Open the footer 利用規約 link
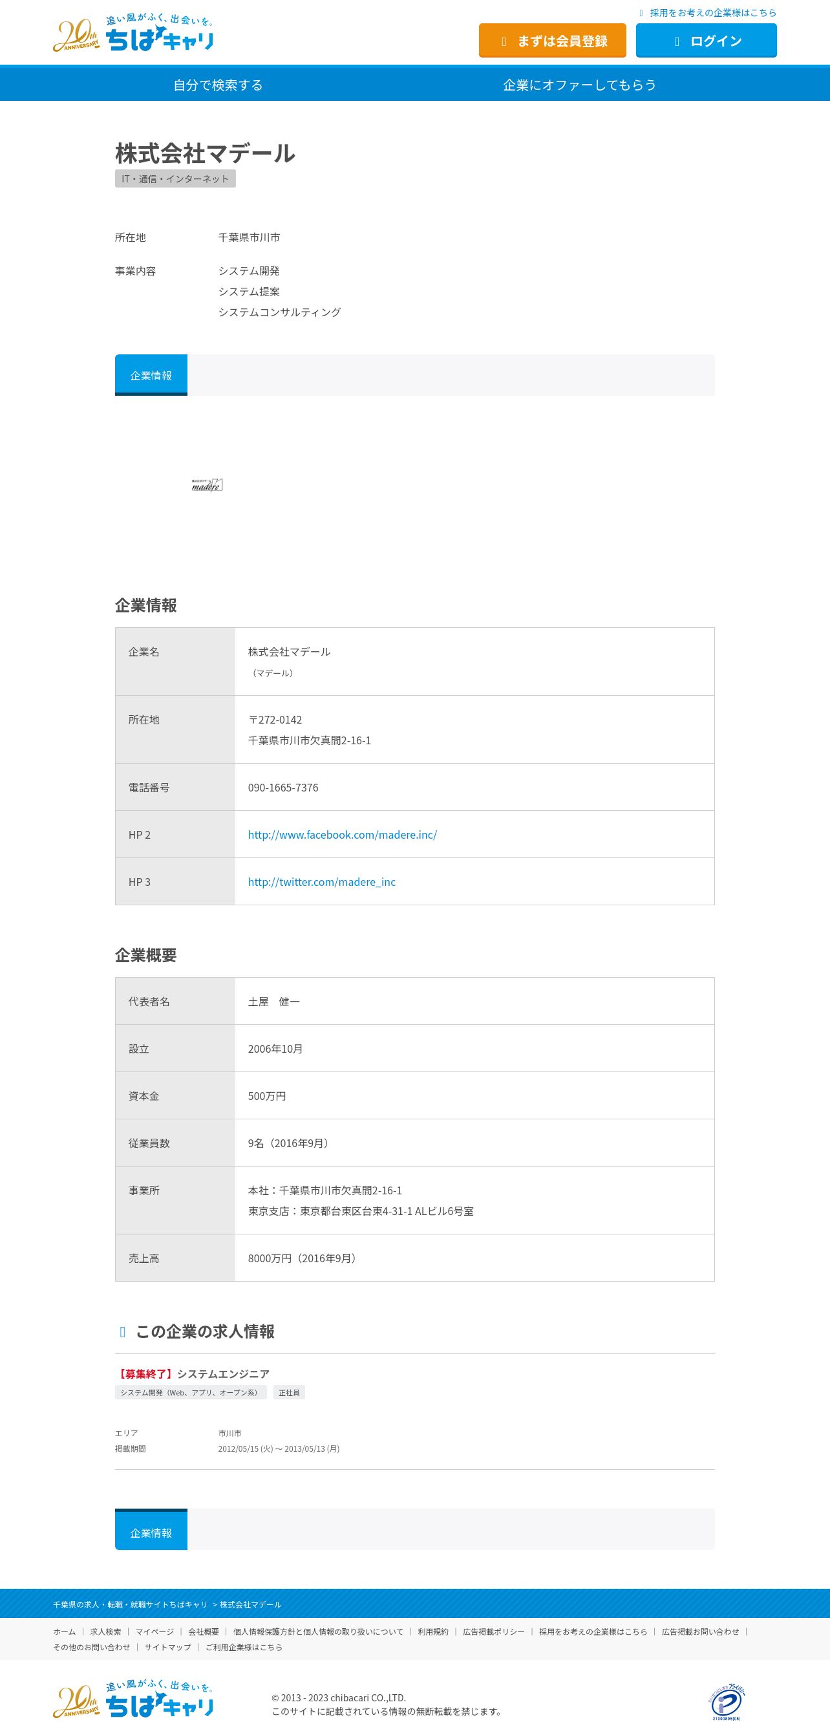 433,1631
